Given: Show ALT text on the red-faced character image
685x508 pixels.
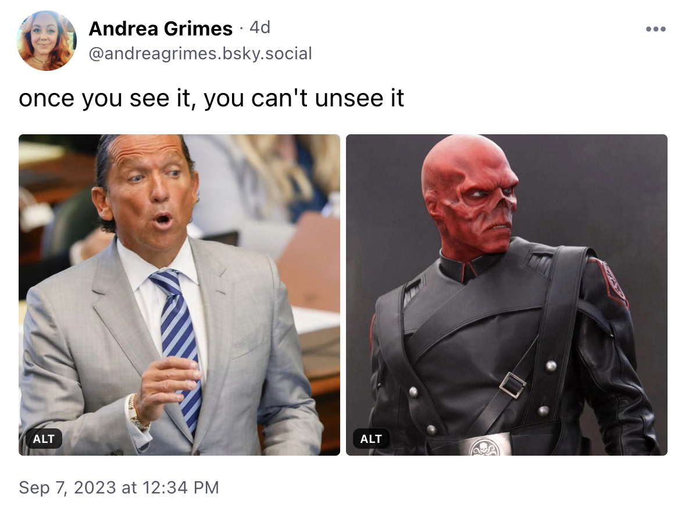Looking at the screenshot, I should coord(371,439).
